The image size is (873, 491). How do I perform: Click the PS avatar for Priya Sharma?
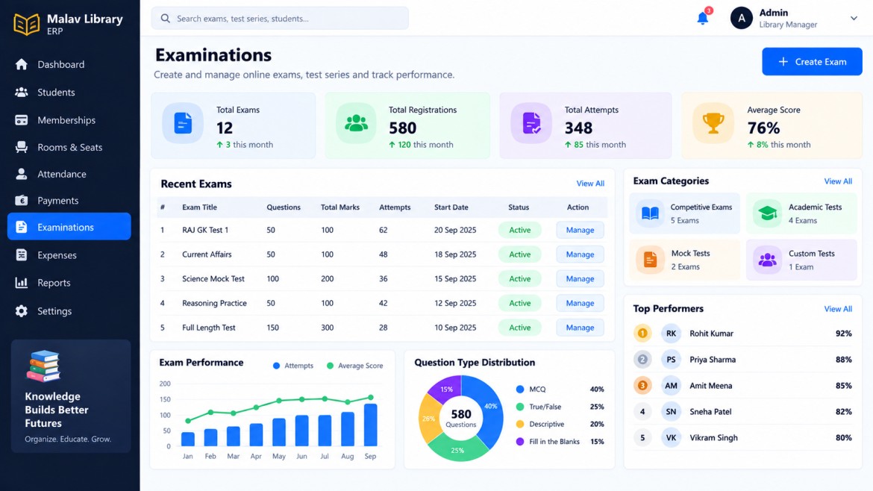[671, 360]
